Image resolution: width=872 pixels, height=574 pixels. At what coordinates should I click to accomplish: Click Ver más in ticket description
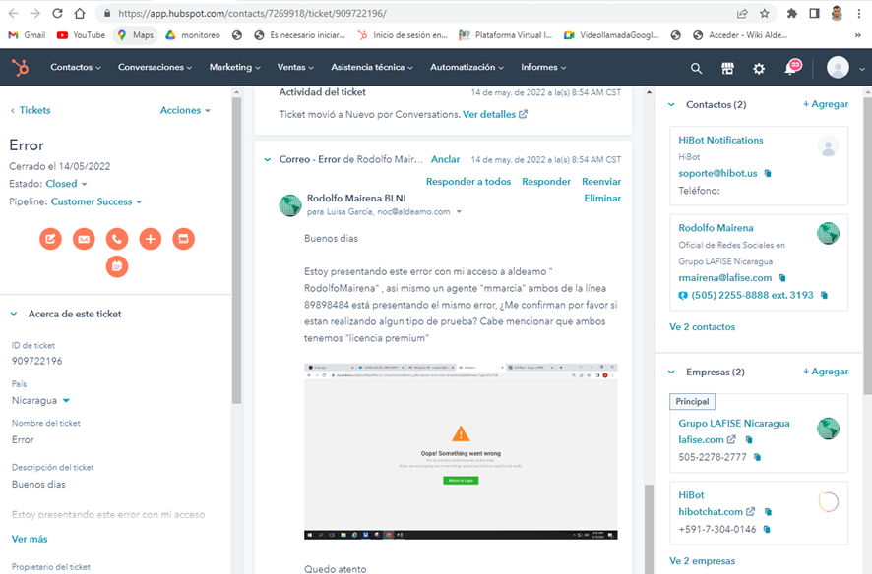[30, 539]
